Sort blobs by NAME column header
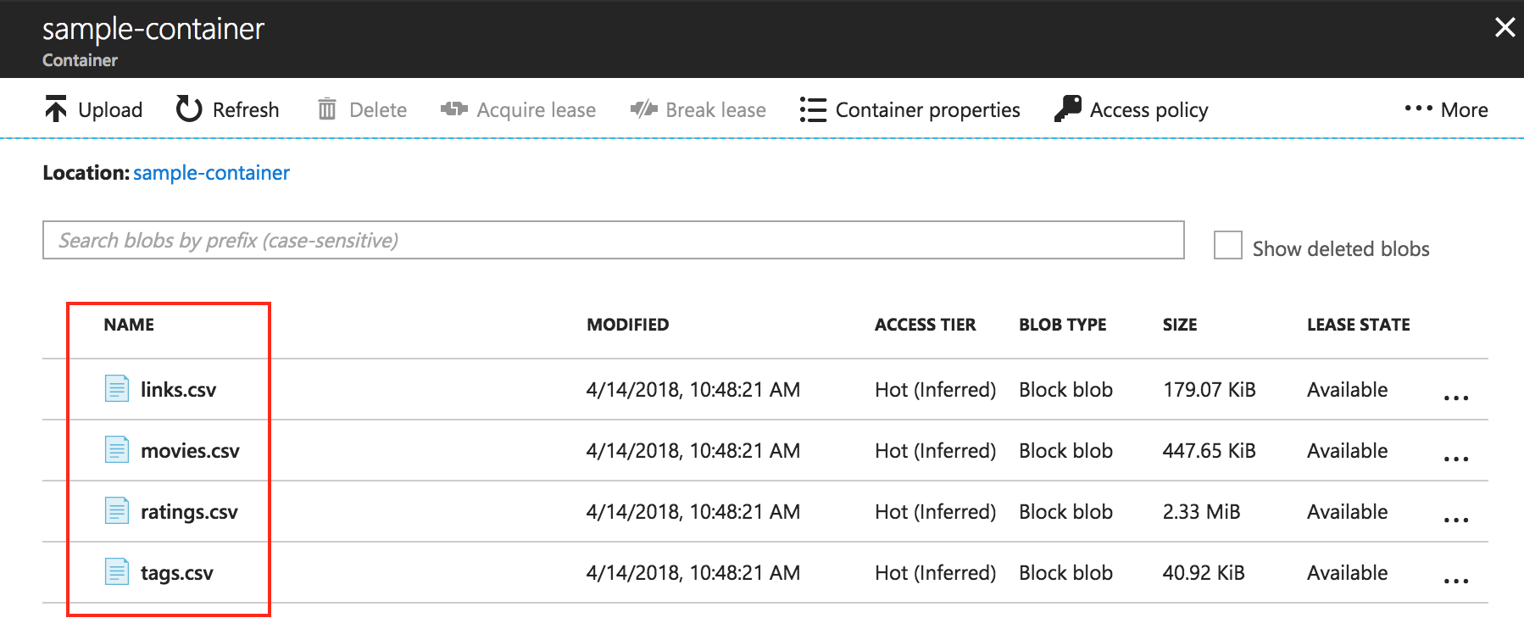 click(129, 325)
